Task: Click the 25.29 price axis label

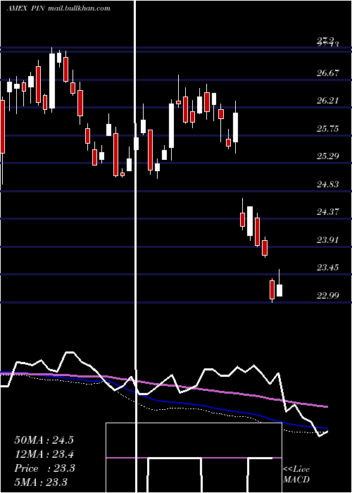Action: click(328, 156)
